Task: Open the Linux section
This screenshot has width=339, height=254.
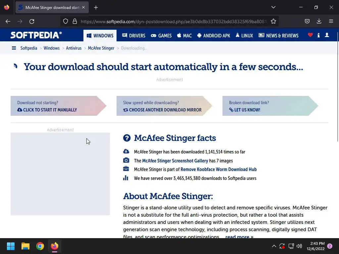Action: (244, 36)
